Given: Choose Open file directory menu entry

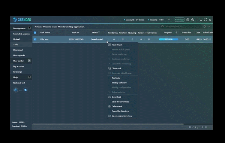Looking at the screenshot, I should pos(120,111).
